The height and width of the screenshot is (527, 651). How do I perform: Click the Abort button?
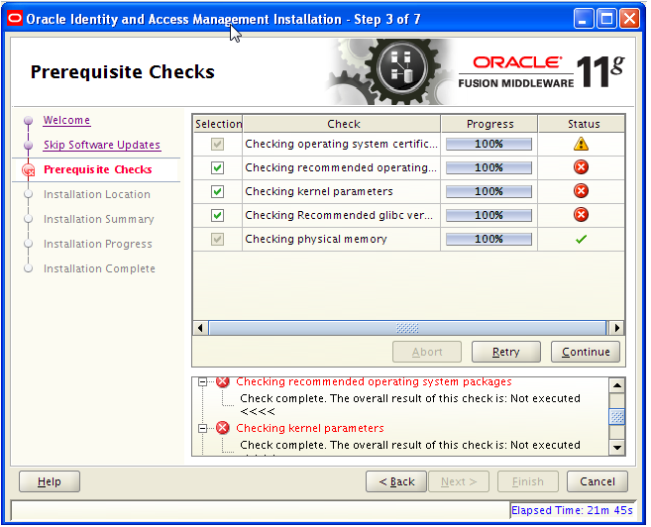tap(427, 352)
